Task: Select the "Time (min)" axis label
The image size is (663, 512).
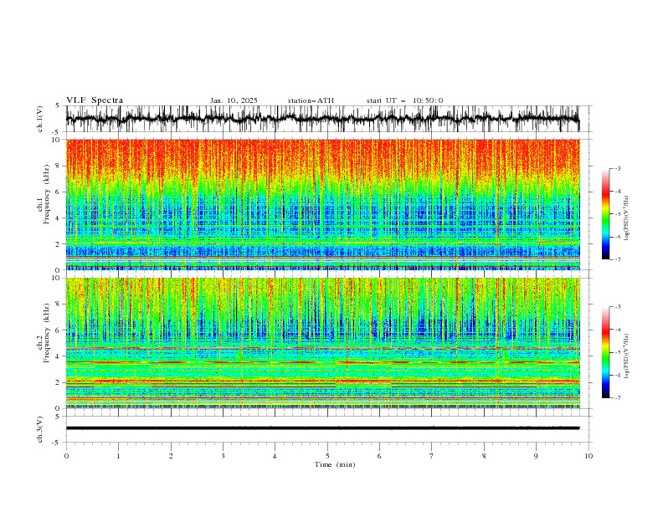Action: pyautogui.click(x=335, y=464)
